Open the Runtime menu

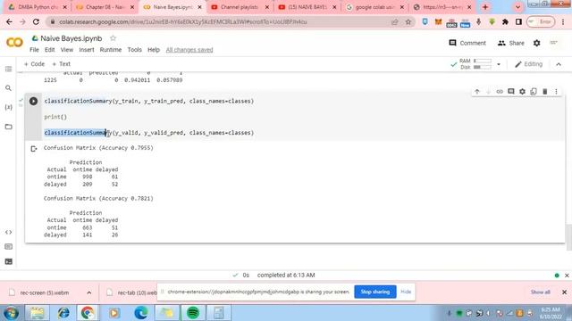(111, 50)
